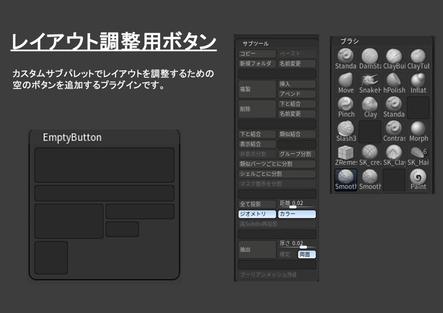Image resolution: width=443 pixels, height=313 pixels.
Task: Select the Morph brush
Action: coord(418,131)
